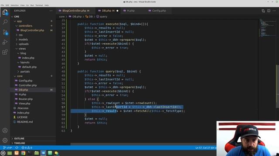
Task: Switch to VS Code taskbar icon
Action: (43, 153)
